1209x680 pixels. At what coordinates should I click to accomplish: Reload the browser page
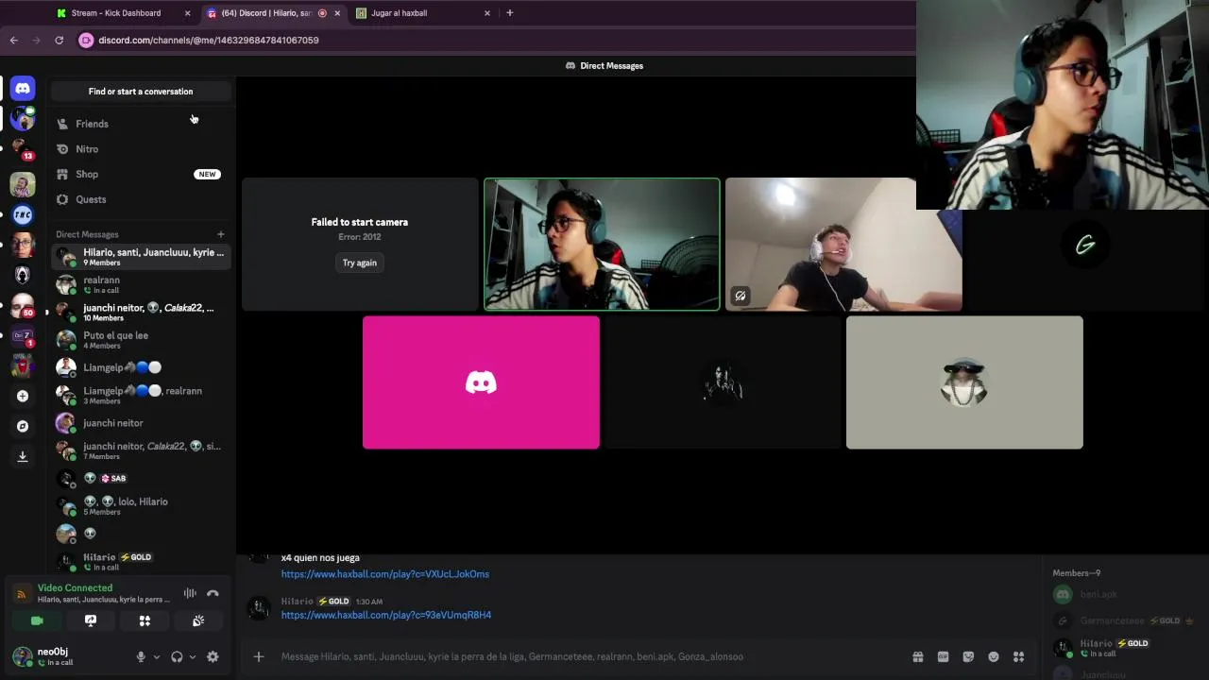pos(59,40)
